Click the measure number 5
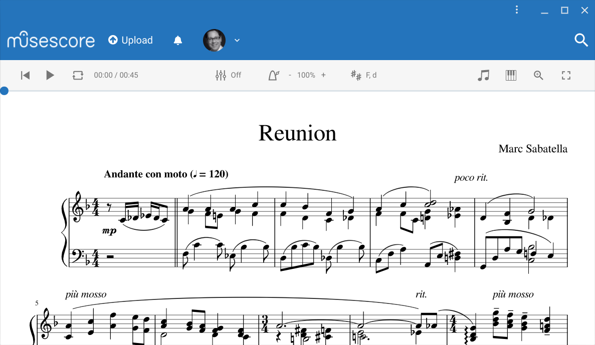The height and width of the screenshot is (345, 595). (37, 303)
